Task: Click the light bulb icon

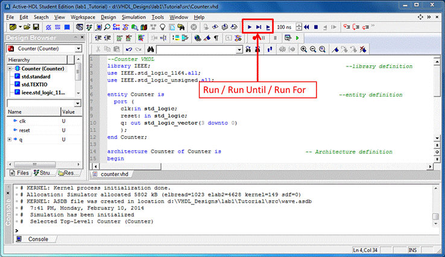Action: pos(162,27)
